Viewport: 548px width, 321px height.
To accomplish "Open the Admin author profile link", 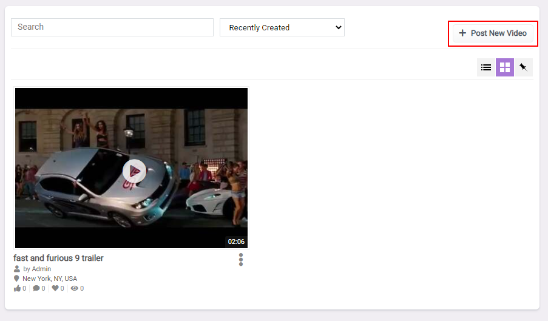I will click(x=41, y=269).
